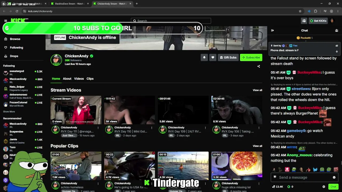Open options menu for schizo homeless clip
This screenshot has height=192, width=342.
tap(98, 183)
